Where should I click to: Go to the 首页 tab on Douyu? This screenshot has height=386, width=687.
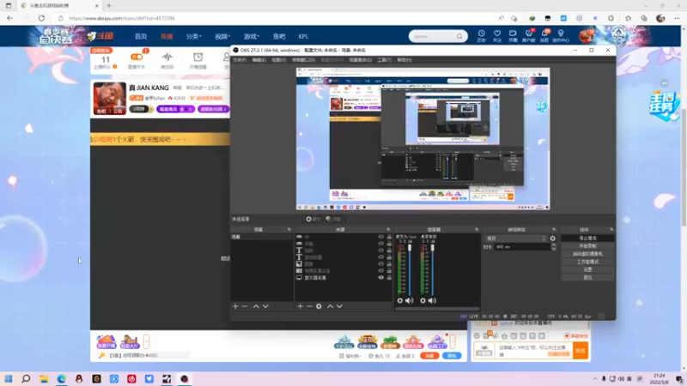coord(141,36)
